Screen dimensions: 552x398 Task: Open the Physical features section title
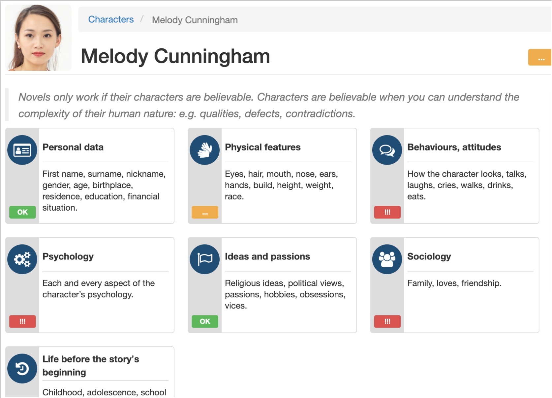pos(262,147)
